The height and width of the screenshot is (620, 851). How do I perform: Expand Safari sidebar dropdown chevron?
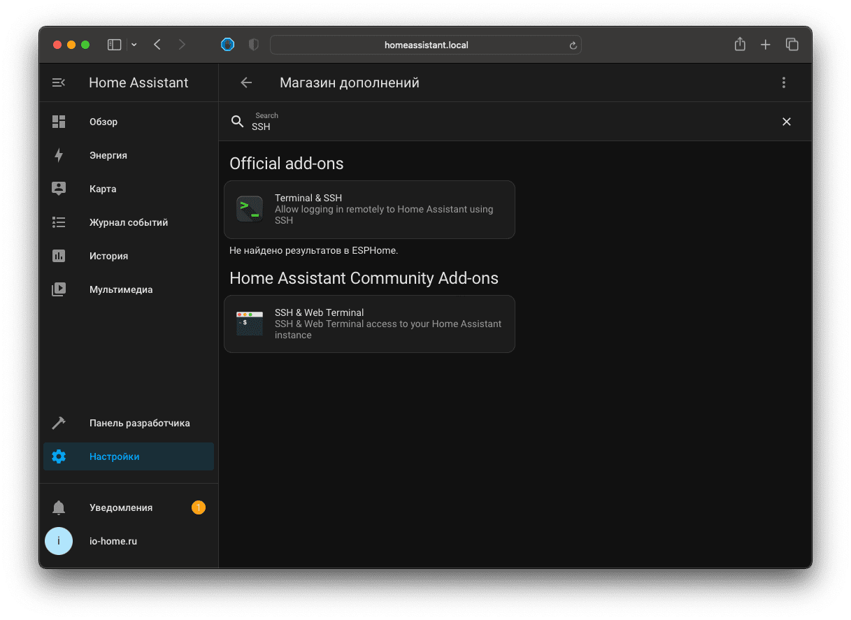[134, 45]
